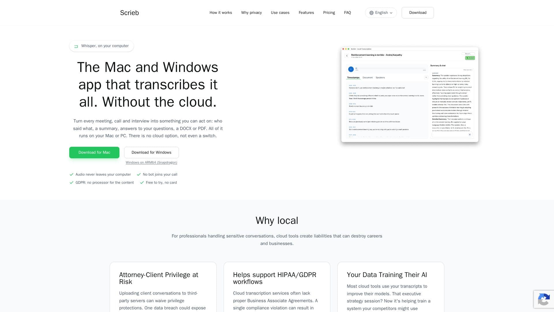The height and width of the screenshot is (312, 554).
Task: Click Your Data Training Their AI title
Action: (x=387, y=275)
